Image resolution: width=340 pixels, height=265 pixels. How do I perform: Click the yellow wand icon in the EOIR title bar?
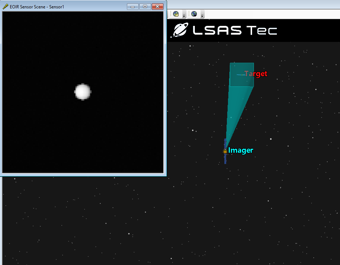pos(5,6)
